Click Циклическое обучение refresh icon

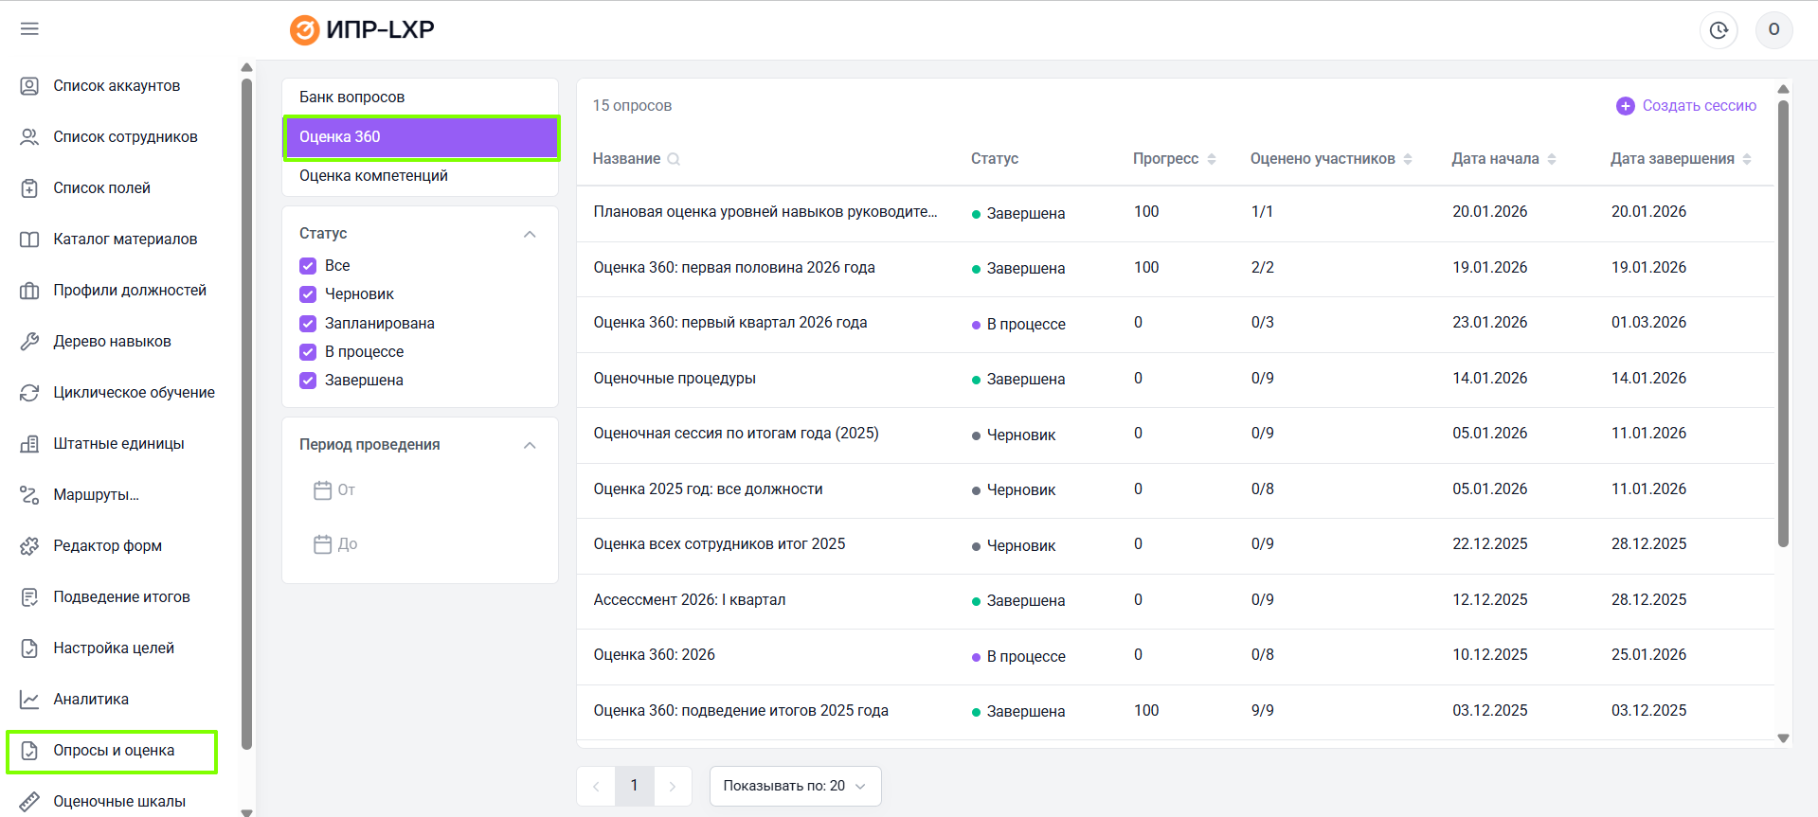pos(29,393)
